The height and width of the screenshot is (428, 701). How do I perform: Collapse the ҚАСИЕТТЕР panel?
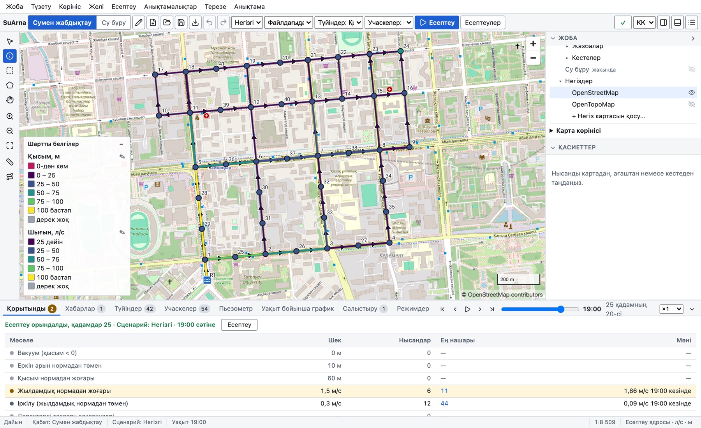553,147
